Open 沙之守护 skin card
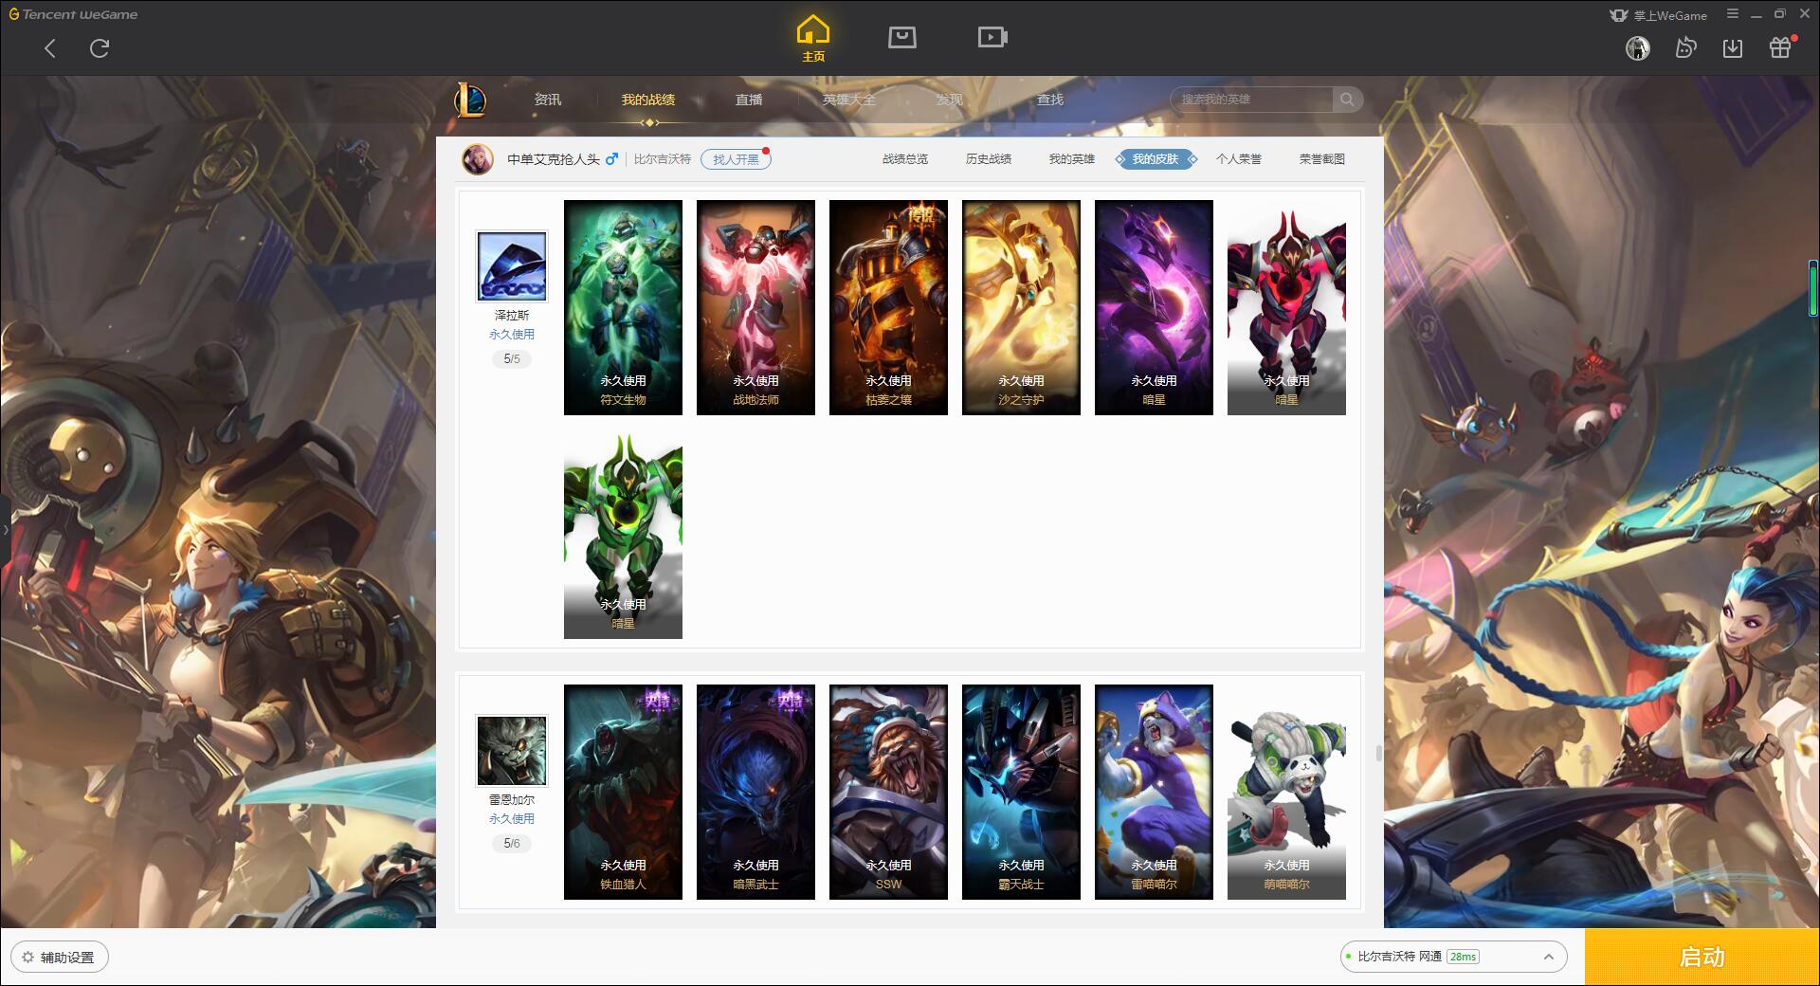The height and width of the screenshot is (986, 1820). pyautogui.click(x=1021, y=307)
